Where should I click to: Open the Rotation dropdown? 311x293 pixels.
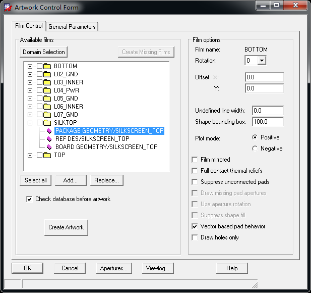click(x=261, y=61)
